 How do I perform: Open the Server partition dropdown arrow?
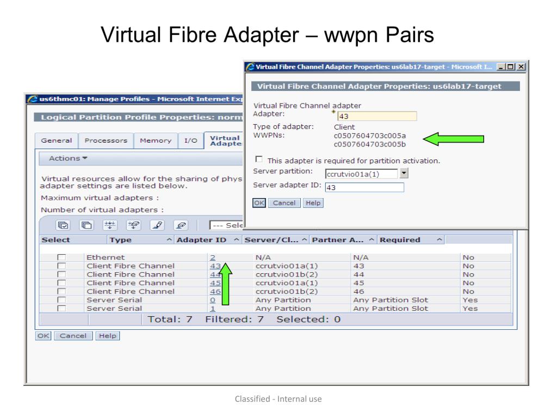[x=404, y=173]
